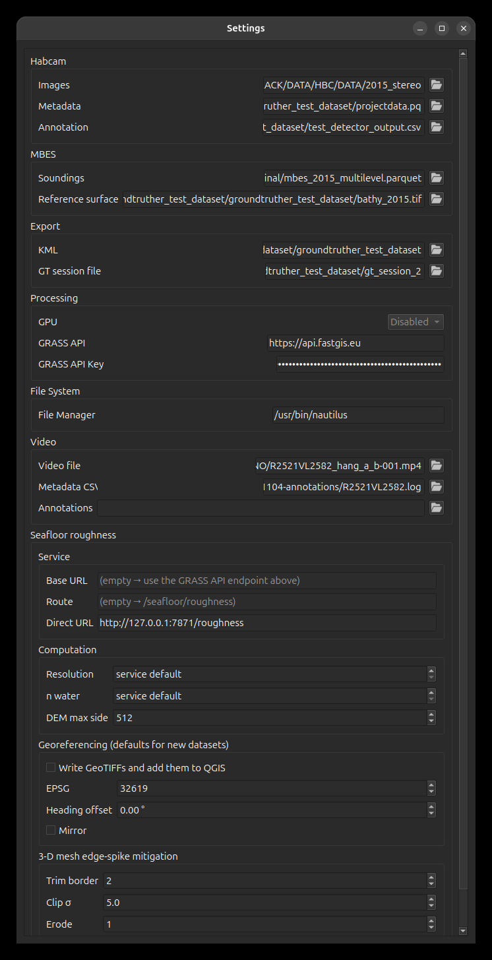The height and width of the screenshot is (960, 492).
Task: Click the Video file mp4 field
Action: click(x=339, y=466)
